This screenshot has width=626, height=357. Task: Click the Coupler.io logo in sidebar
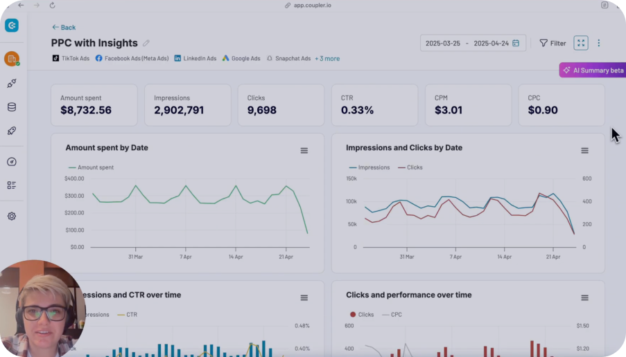[12, 26]
